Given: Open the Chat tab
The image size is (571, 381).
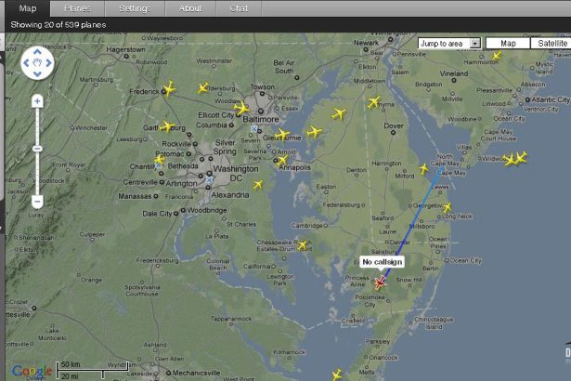Looking at the screenshot, I should click(x=239, y=8).
